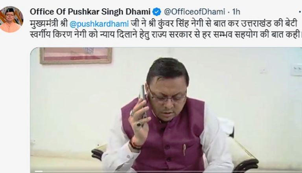The height and width of the screenshot is (173, 302).
Task: Click the played portion of the video bar
Action: [39, 171]
